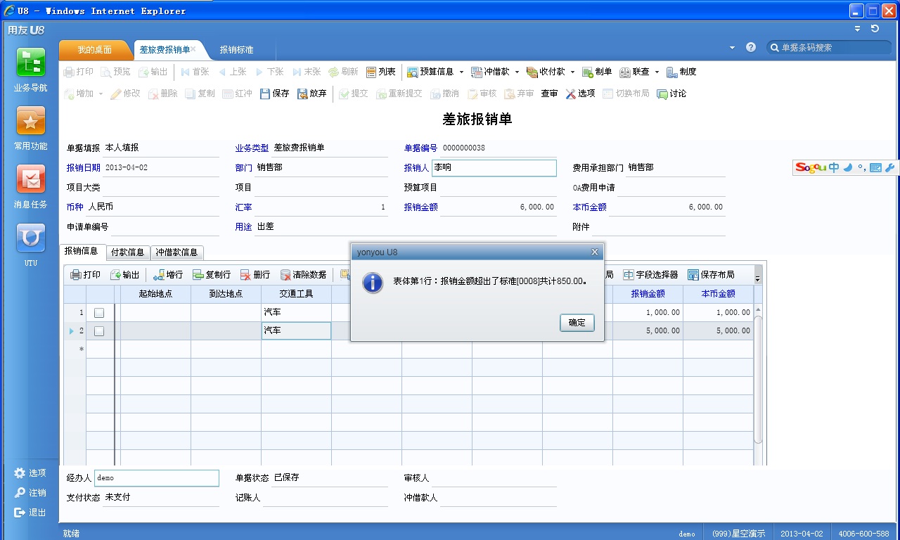
Task: Click the 联查 toolbar button
Action: pyautogui.click(x=634, y=72)
